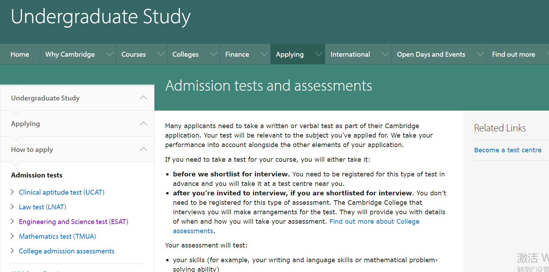
Task: Collapse the Undergraduate Study sidebar section
Action: tap(143, 98)
